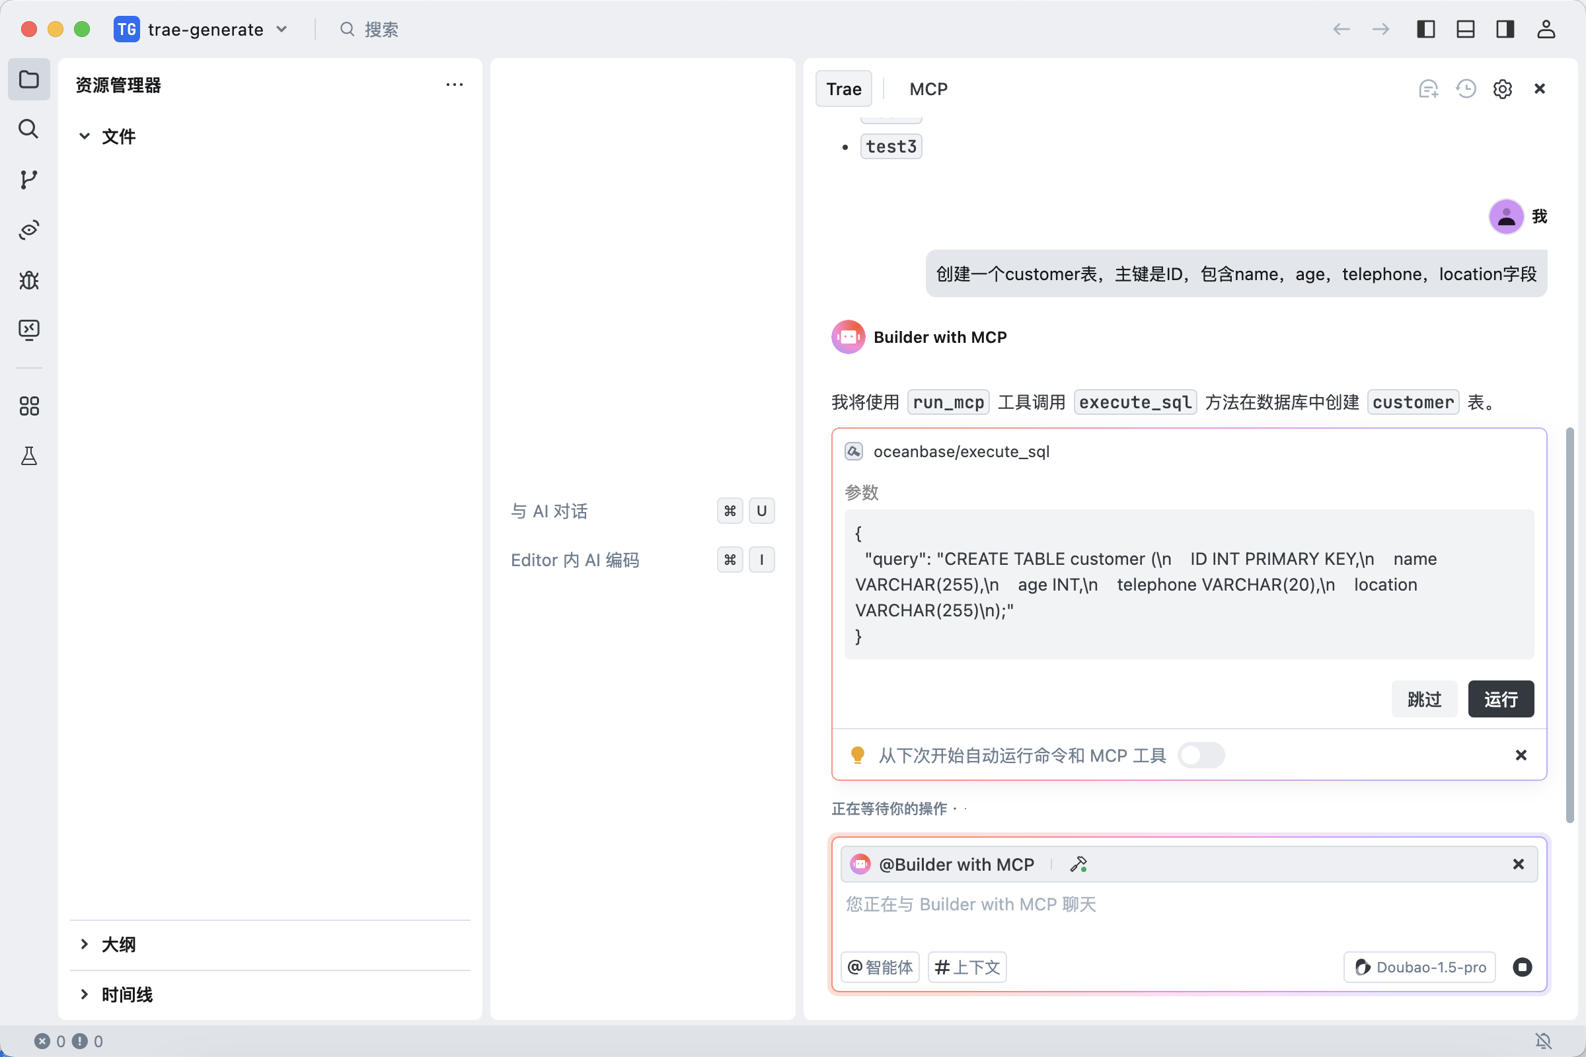Click the stop generation button
The height and width of the screenshot is (1057, 1586).
[x=1522, y=966]
